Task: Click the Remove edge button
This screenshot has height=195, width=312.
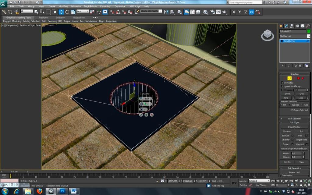Action: (x=287, y=131)
